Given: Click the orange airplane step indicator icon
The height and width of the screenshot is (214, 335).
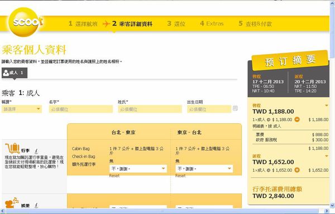Looking at the screenshot, I should point(106,23).
